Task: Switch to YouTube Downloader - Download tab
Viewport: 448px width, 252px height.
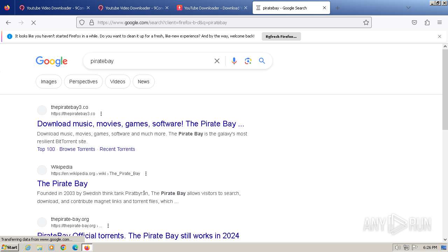Action: click(212, 8)
